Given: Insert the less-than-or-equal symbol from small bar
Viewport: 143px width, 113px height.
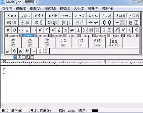Looking at the screenshot, I should (x=66, y=30).
